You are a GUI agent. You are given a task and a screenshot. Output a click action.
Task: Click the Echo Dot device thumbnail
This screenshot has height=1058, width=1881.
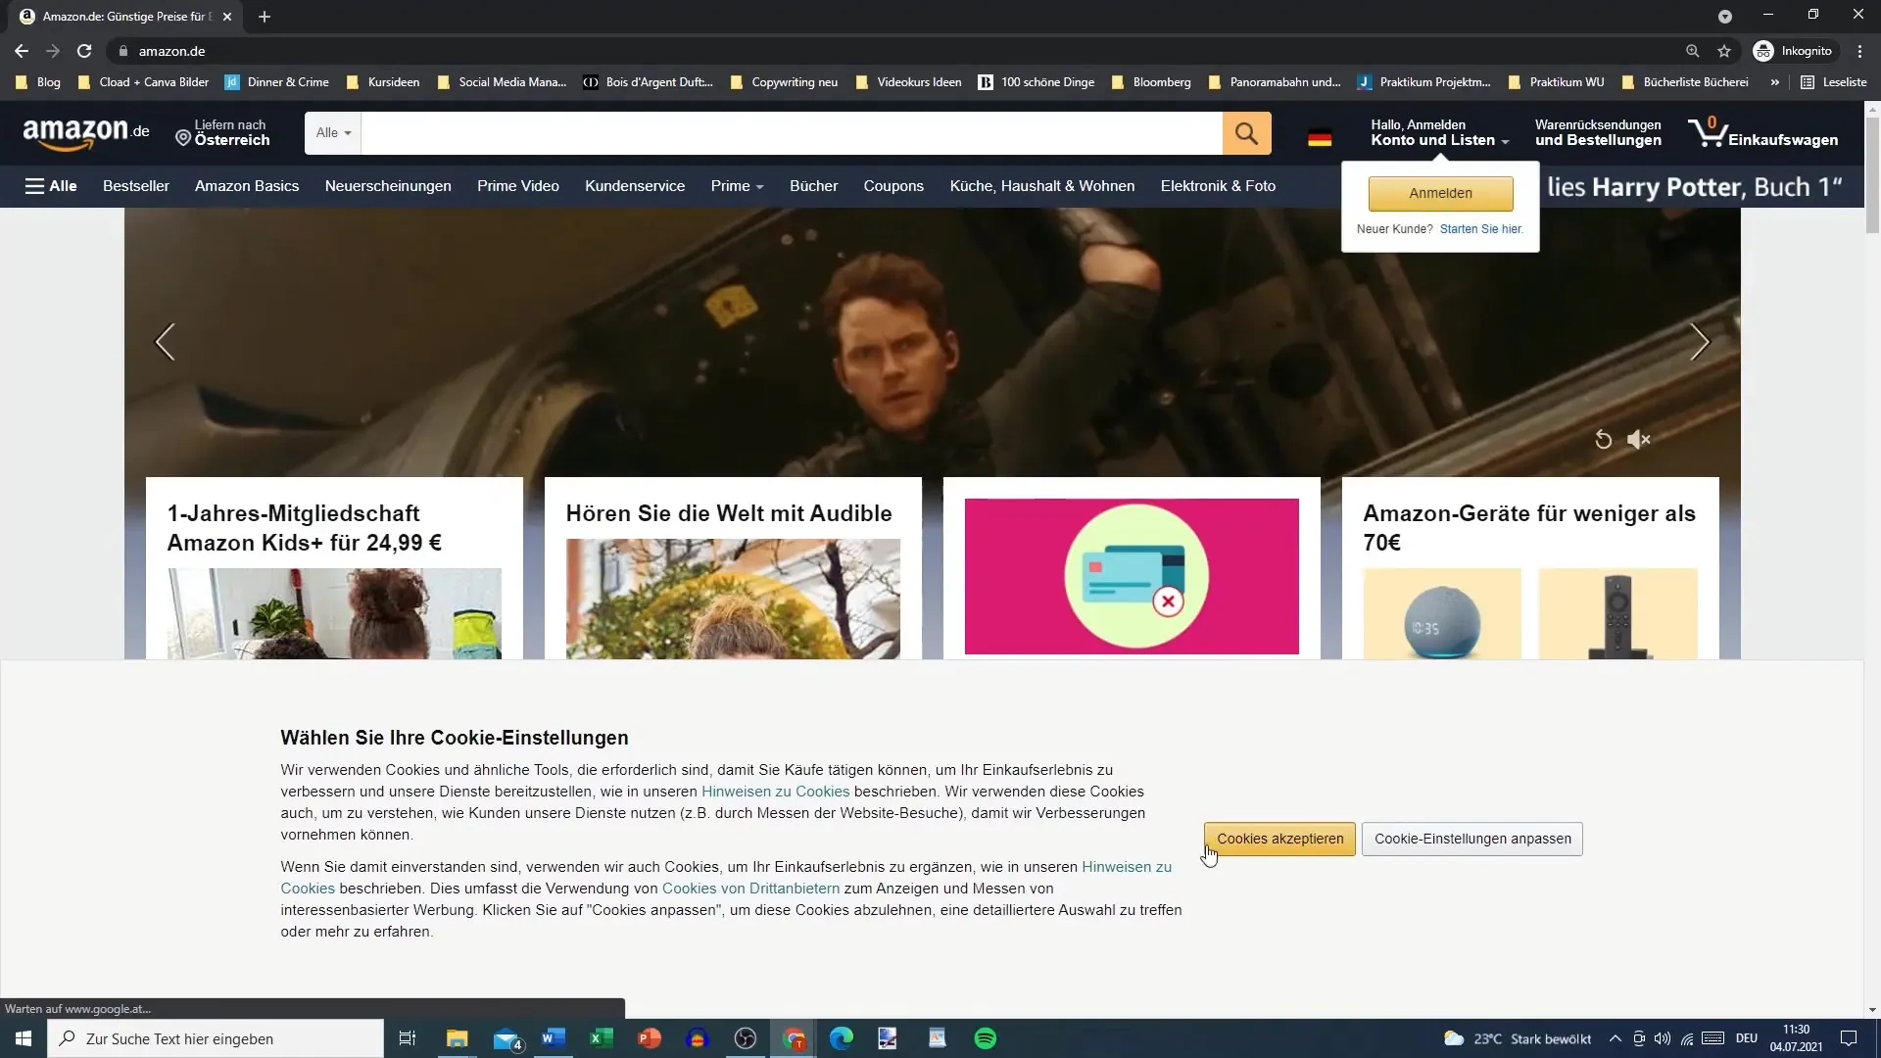[1442, 614]
